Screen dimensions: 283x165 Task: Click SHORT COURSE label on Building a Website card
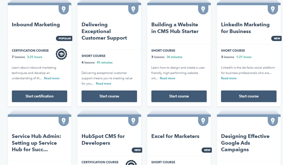point(163,51)
